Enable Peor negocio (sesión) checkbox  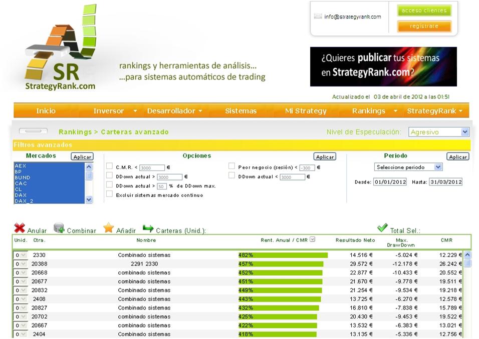click(x=231, y=166)
